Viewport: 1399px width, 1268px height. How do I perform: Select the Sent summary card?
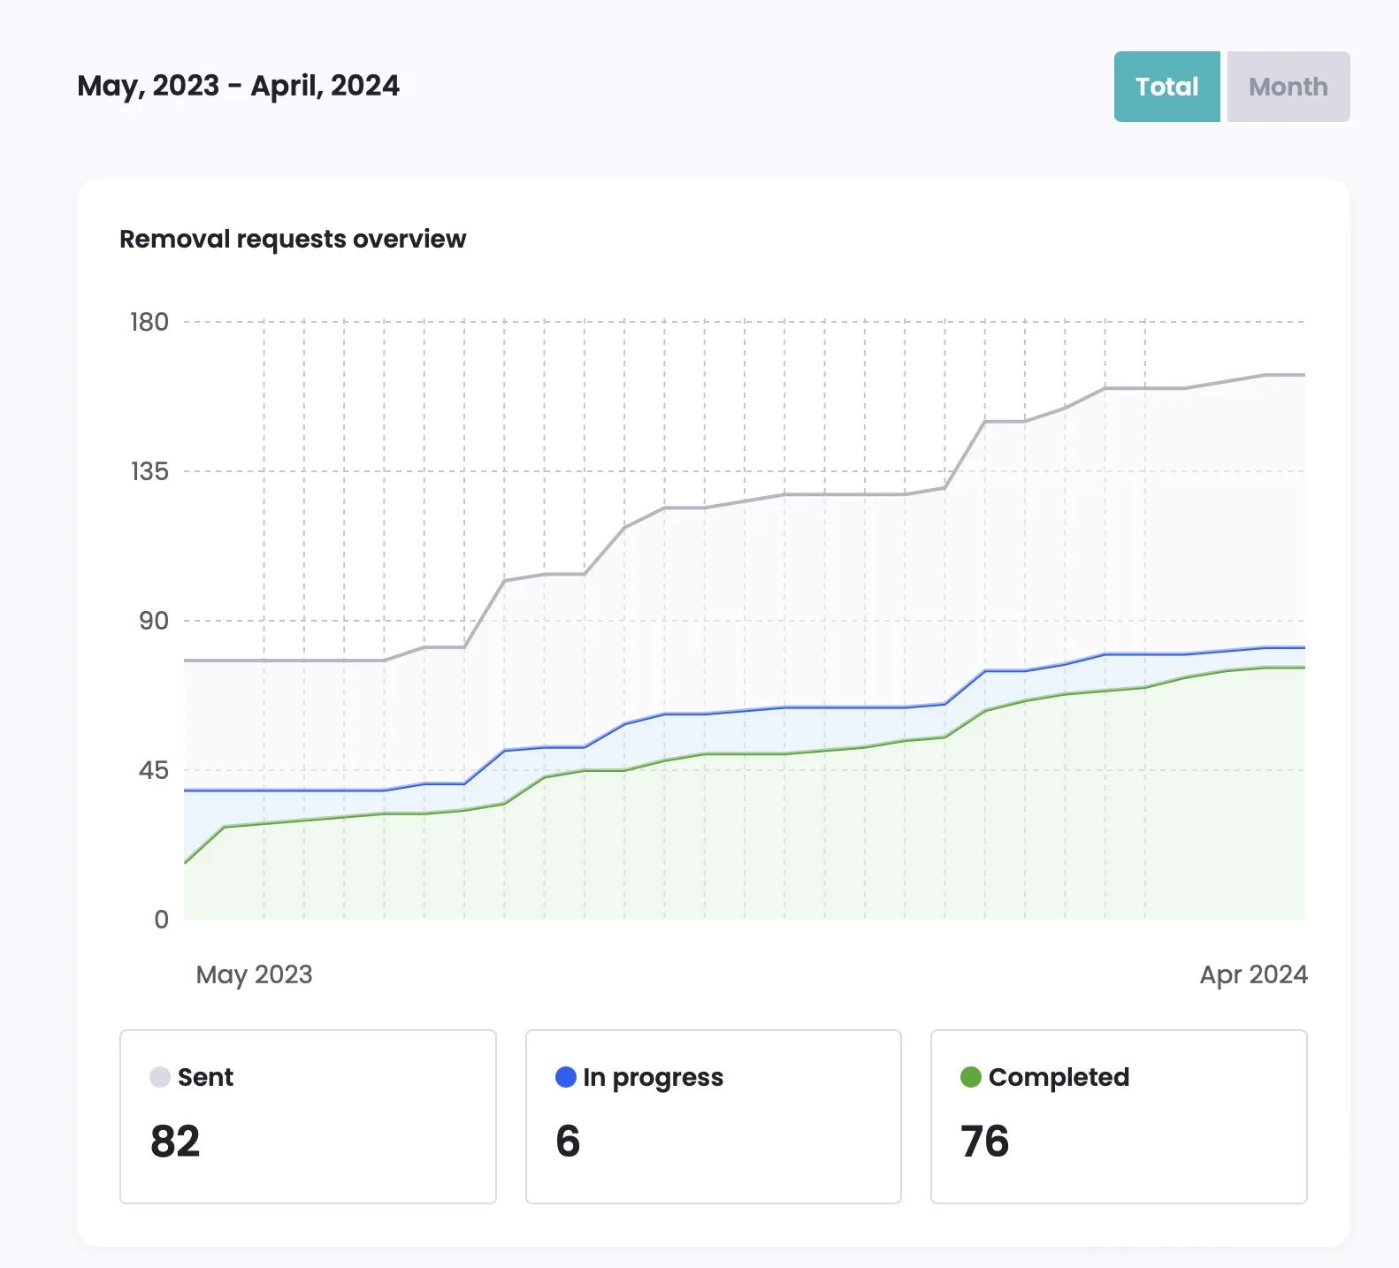coord(308,1116)
